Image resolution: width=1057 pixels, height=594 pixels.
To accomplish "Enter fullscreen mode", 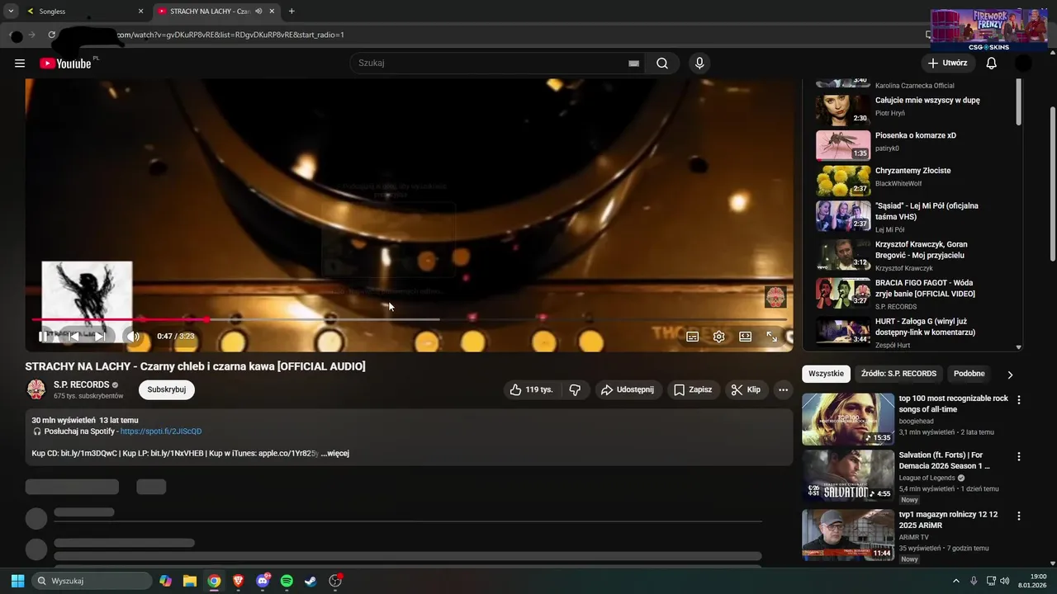I will click(772, 337).
